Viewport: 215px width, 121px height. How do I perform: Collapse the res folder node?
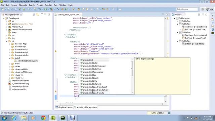click(7, 41)
